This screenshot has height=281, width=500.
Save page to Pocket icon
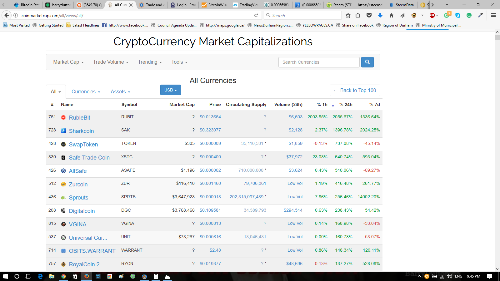(x=369, y=15)
